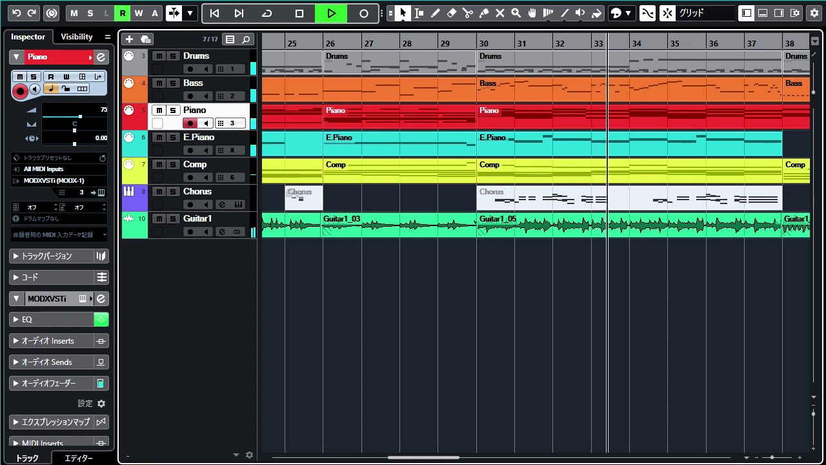826x465 pixels.
Task: Open the All MIDI Inputs routing selector
Action: [59, 169]
